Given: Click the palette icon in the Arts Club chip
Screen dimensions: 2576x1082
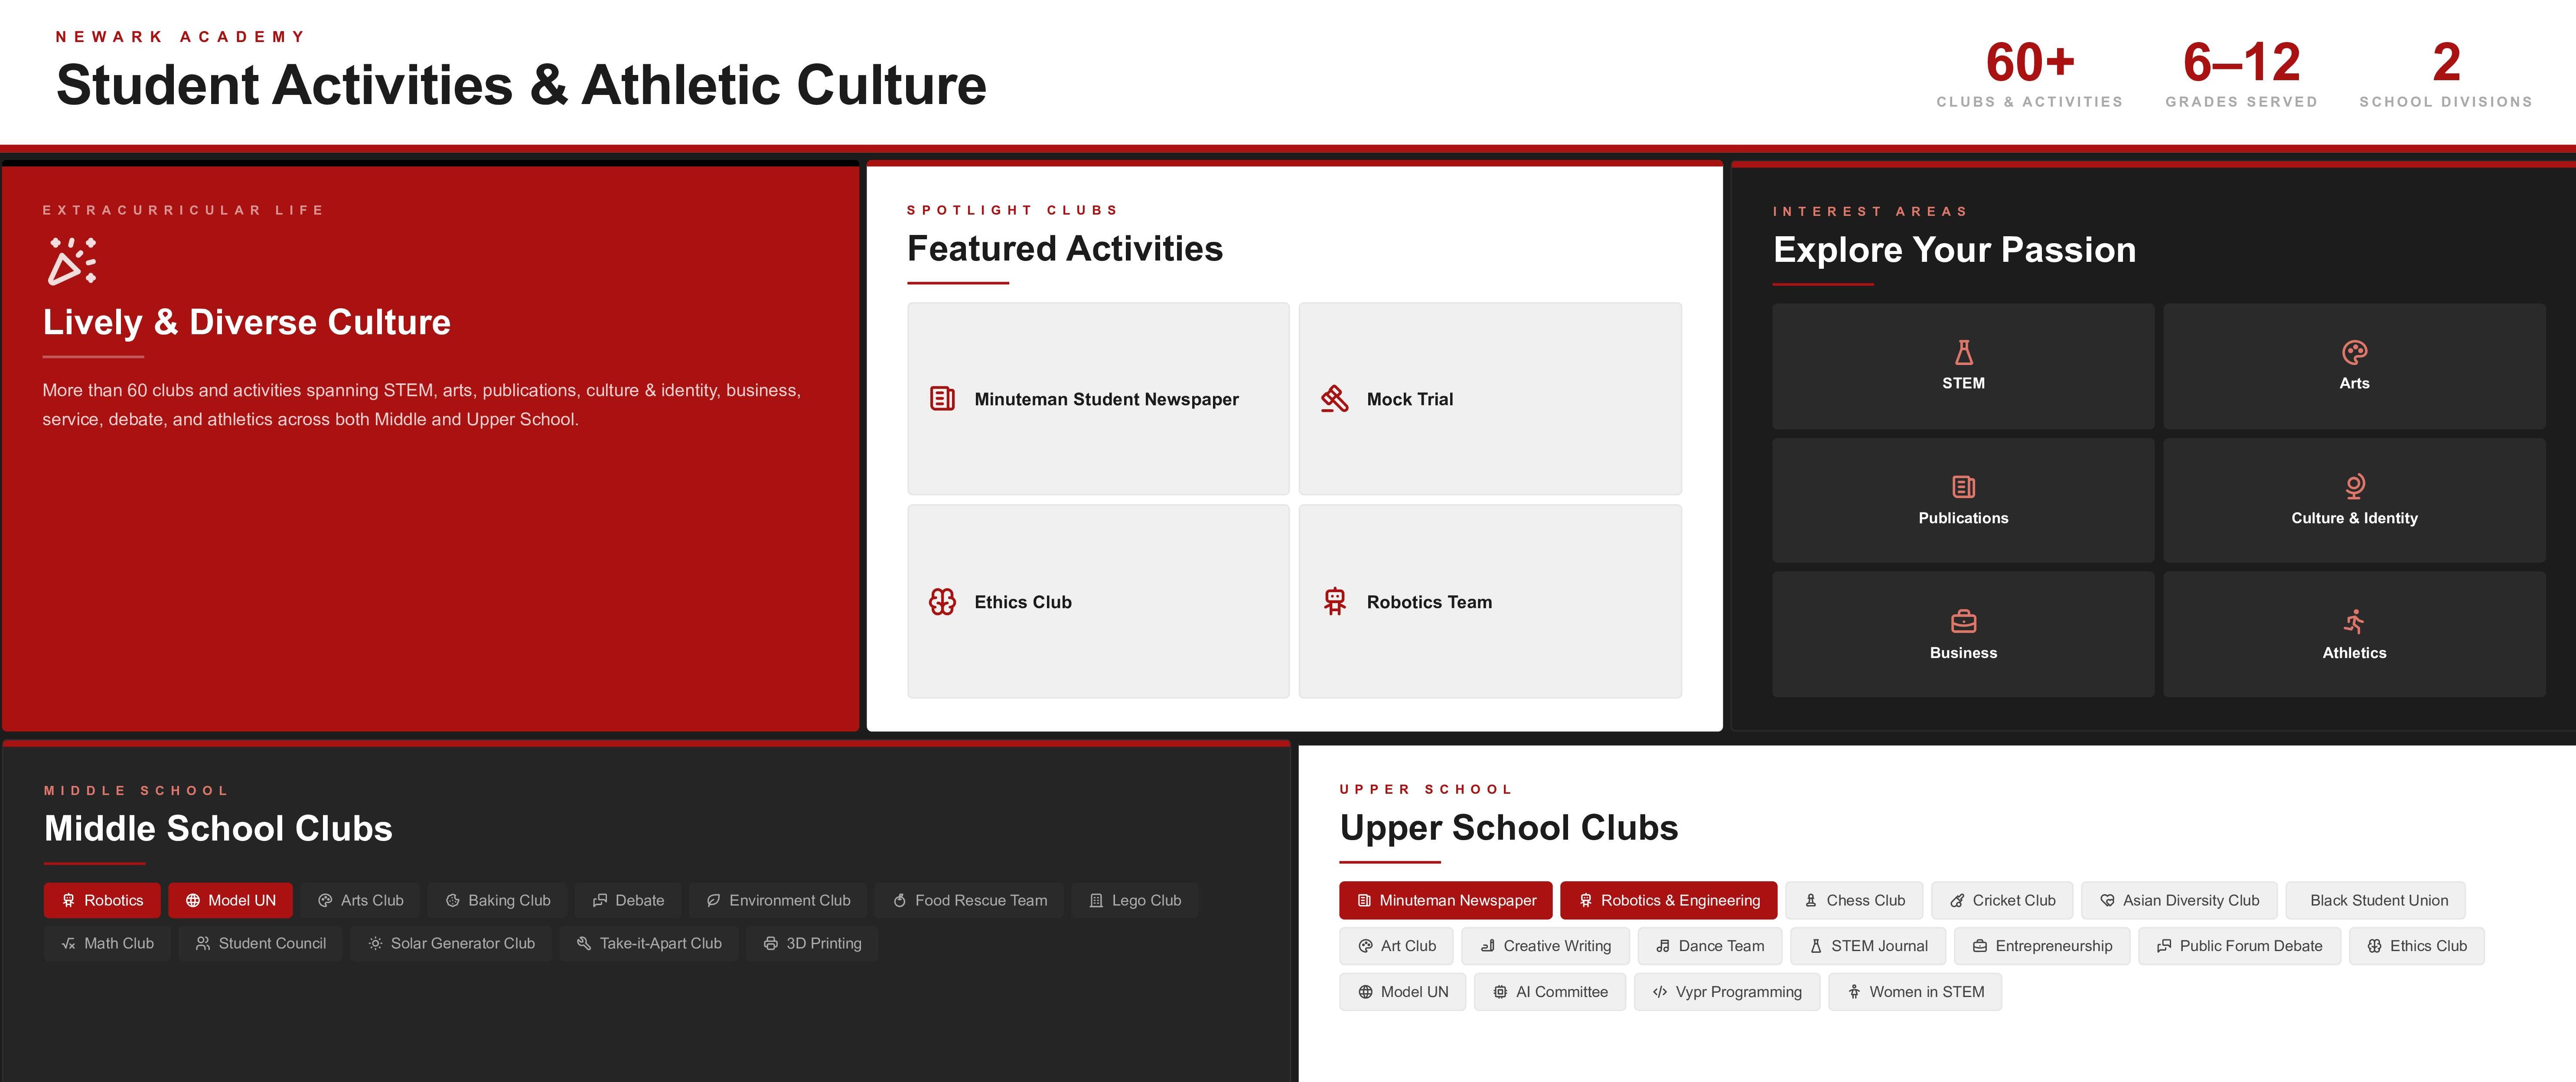Looking at the screenshot, I should [x=325, y=901].
